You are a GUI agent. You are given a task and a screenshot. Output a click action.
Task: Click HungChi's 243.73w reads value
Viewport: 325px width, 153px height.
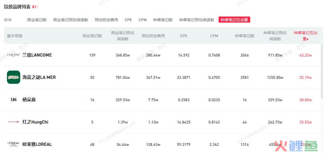275,122
